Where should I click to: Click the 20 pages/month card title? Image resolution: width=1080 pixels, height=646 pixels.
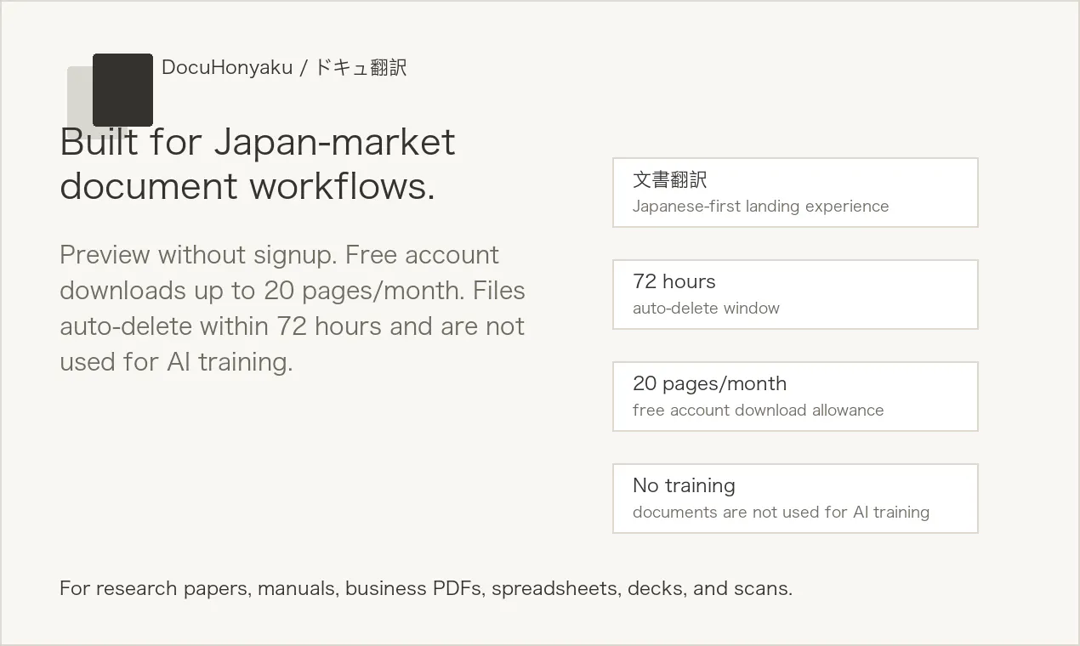[x=709, y=383]
